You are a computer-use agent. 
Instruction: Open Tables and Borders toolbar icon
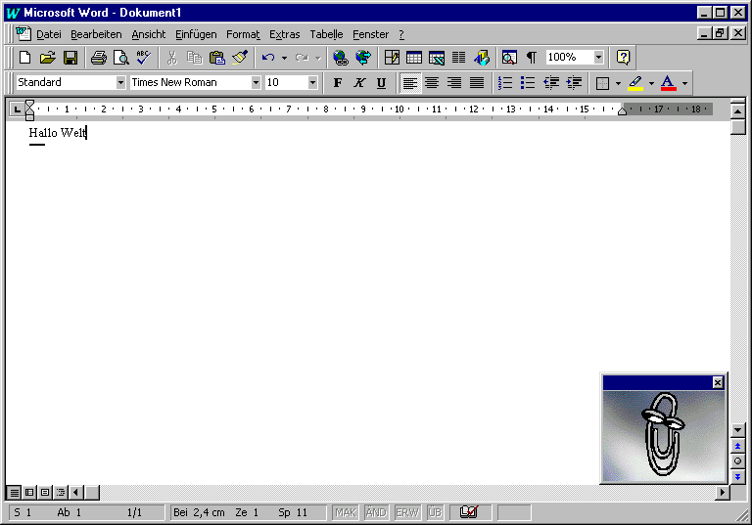[x=392, y=58]
